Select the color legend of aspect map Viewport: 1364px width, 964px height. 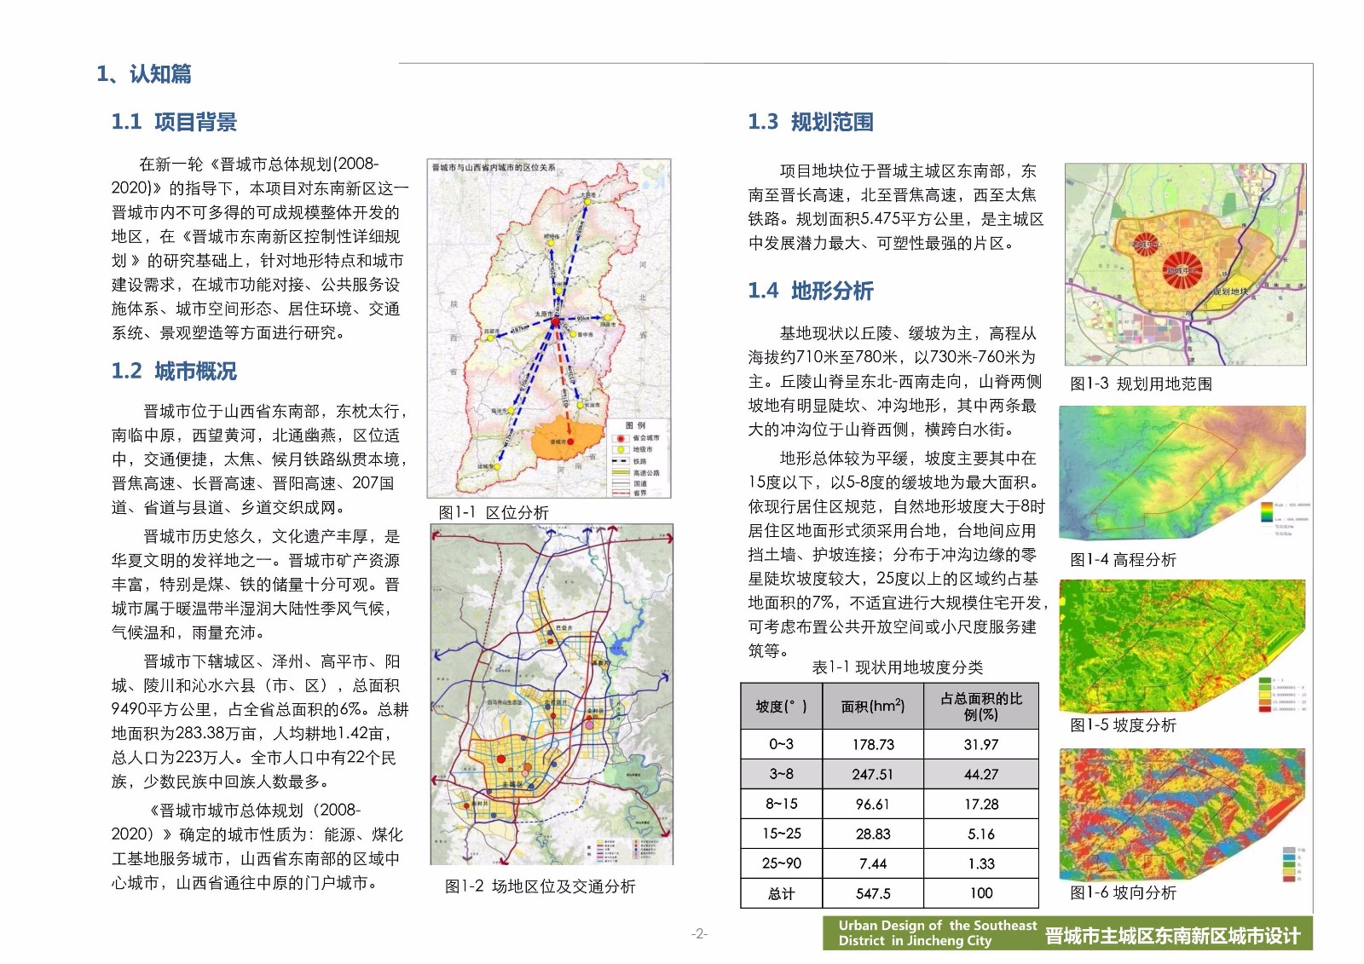(x=1294, y=864)
